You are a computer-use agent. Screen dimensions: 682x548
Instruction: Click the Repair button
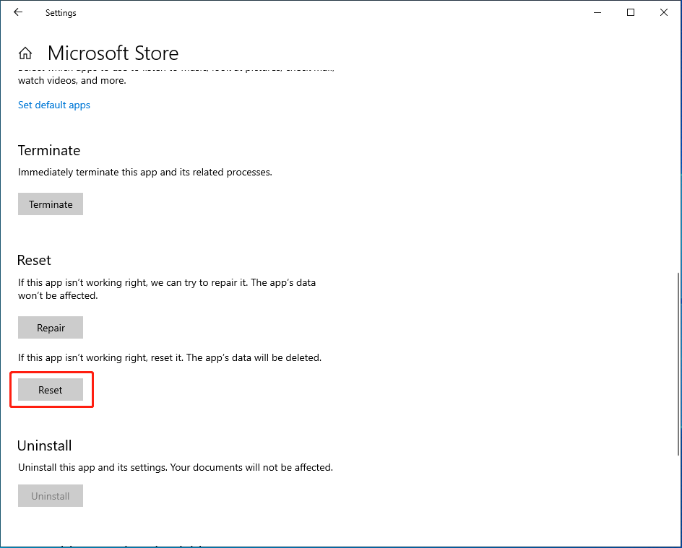[x=51, y=328]
